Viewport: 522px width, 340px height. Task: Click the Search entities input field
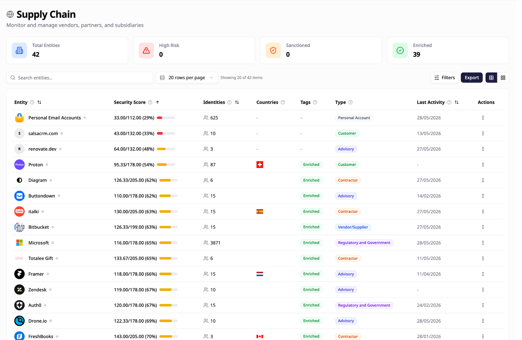coord(80,78)
